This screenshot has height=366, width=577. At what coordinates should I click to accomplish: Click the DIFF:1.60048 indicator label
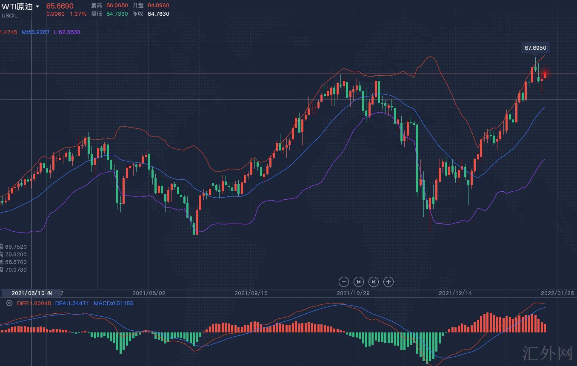[34, 303]
